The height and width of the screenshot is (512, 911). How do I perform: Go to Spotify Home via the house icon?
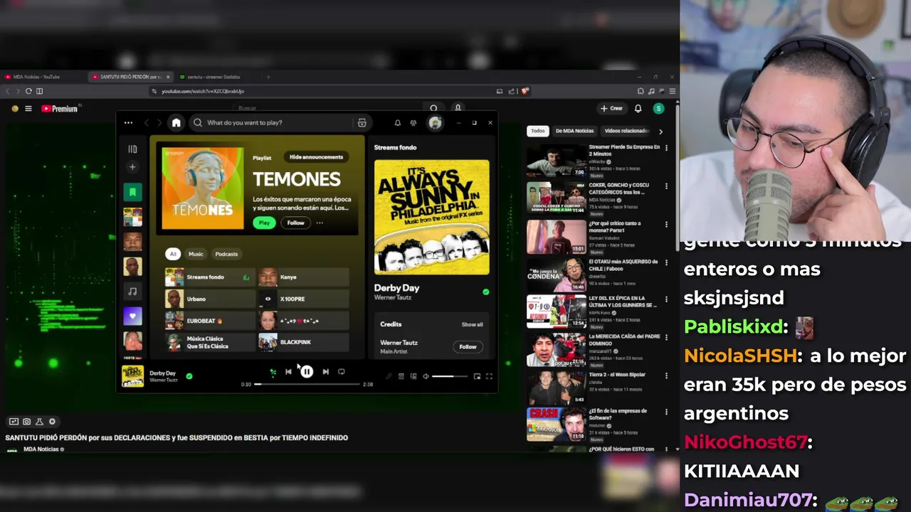(177, 122)
